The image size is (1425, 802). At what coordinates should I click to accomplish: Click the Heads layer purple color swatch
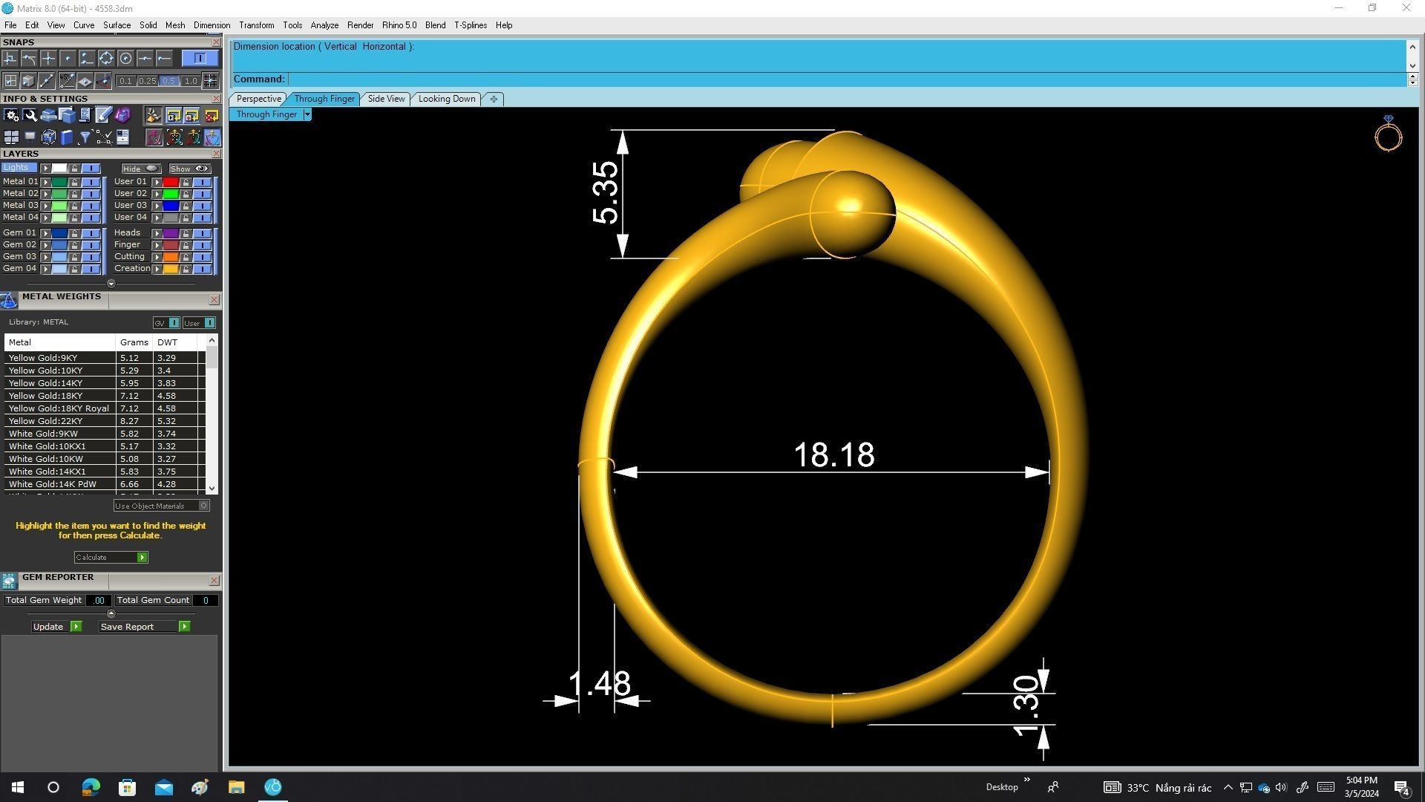171,232
